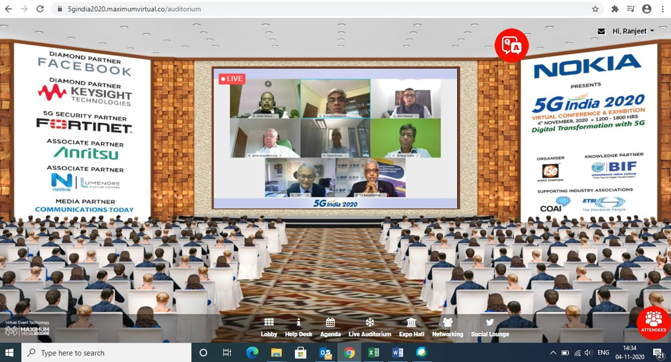
Task: Visit the Expo Hall
Action: [x=411, y=328]
